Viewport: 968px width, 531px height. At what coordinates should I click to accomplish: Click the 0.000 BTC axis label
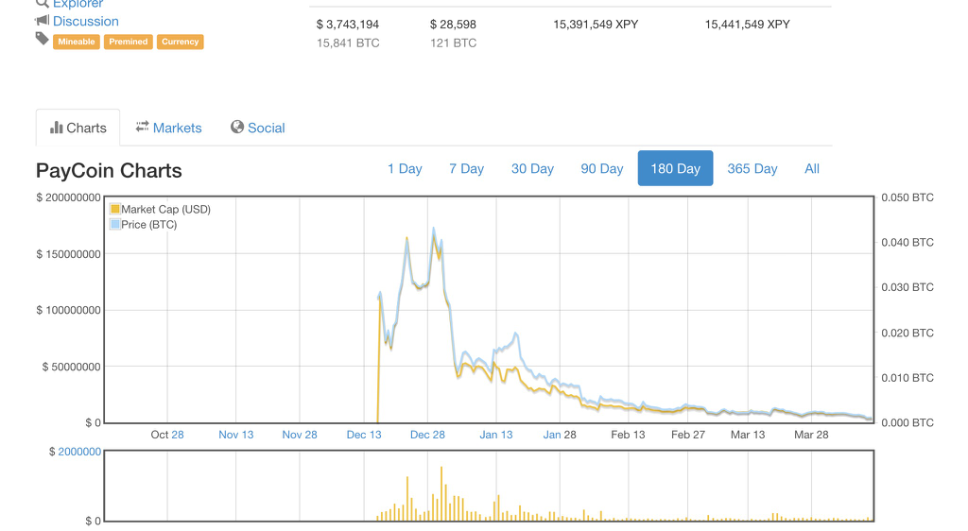point(907,423)
